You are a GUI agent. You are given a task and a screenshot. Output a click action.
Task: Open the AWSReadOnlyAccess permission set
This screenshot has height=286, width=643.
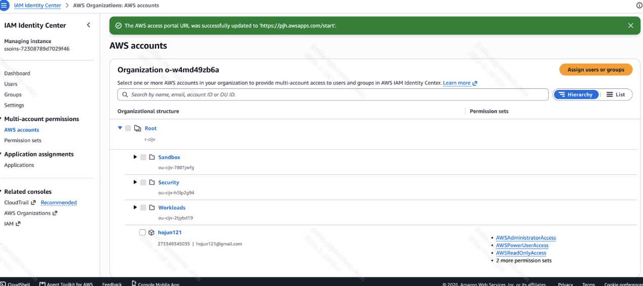[x=521, y=253]
